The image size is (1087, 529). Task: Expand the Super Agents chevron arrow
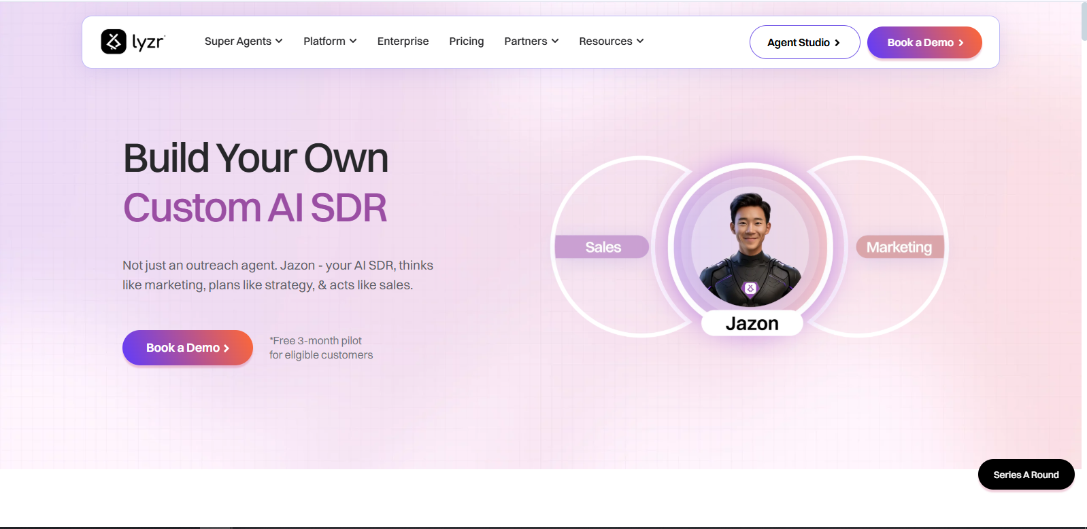click(x=279, y=41)
